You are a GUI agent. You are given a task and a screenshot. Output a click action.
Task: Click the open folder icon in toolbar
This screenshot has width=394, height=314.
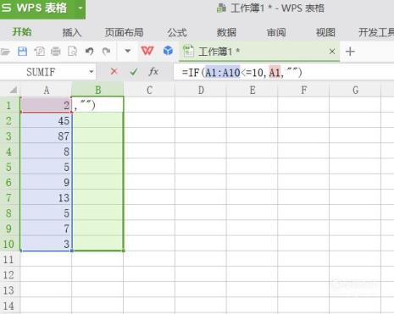(5, 52)
